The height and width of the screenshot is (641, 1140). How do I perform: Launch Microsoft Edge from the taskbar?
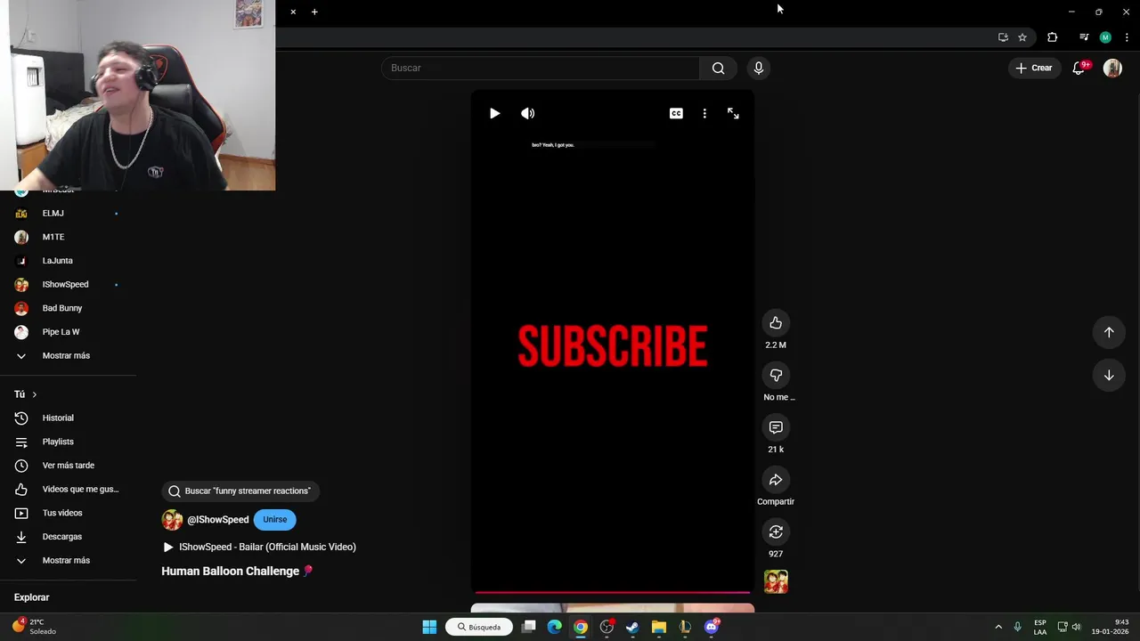pyautogui.click(x=554, y=627)
